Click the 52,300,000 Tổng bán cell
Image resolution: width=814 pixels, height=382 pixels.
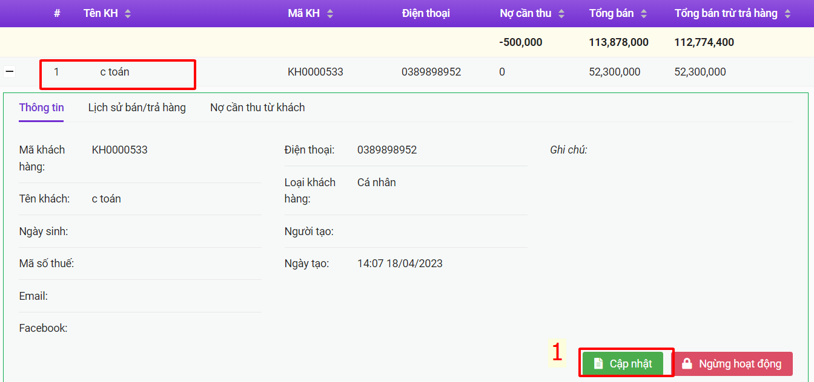click(615, 72)
